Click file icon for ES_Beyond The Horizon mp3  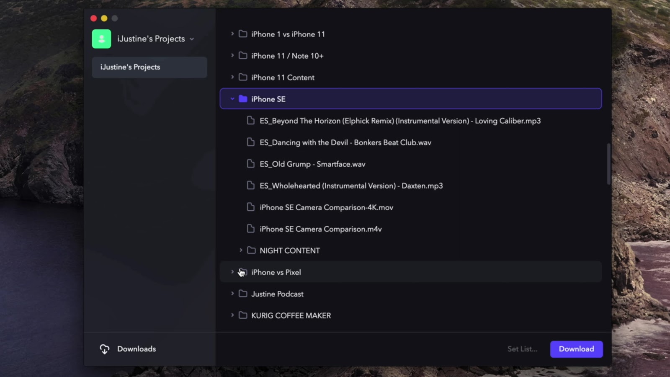(x=251, y=120)
